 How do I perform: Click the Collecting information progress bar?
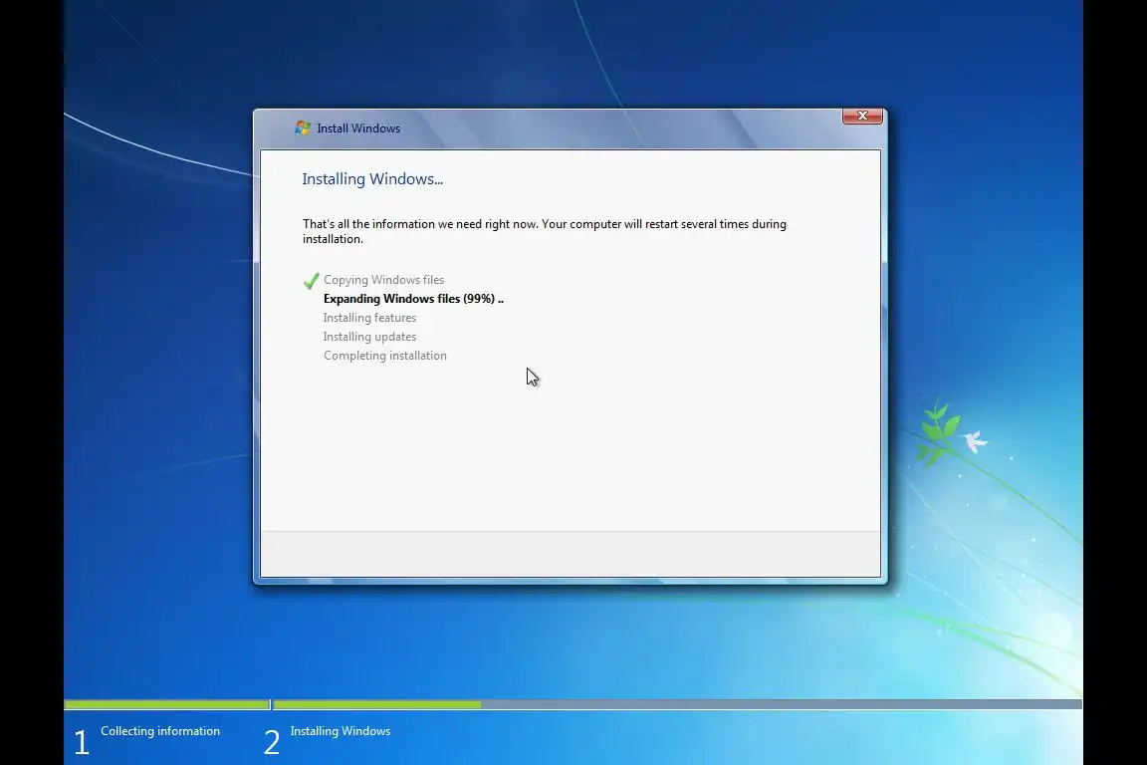pyautogui.click(x=167, y=705)
